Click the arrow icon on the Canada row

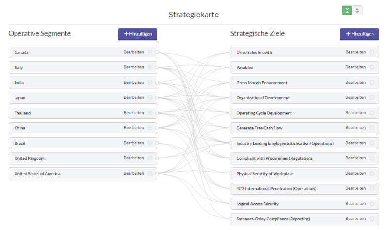(x=150, y=52)
